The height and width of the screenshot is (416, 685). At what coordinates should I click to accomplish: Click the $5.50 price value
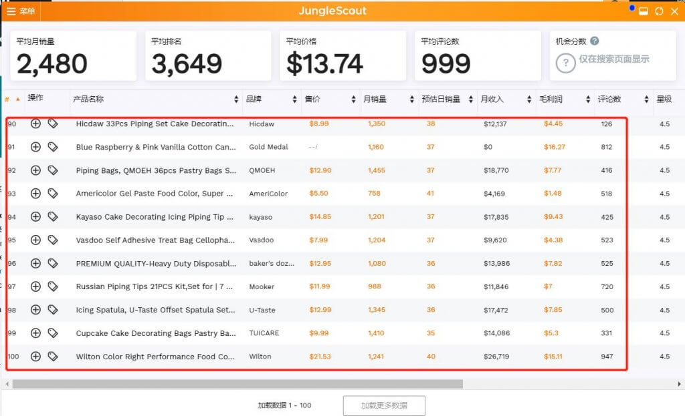(318, 193)
